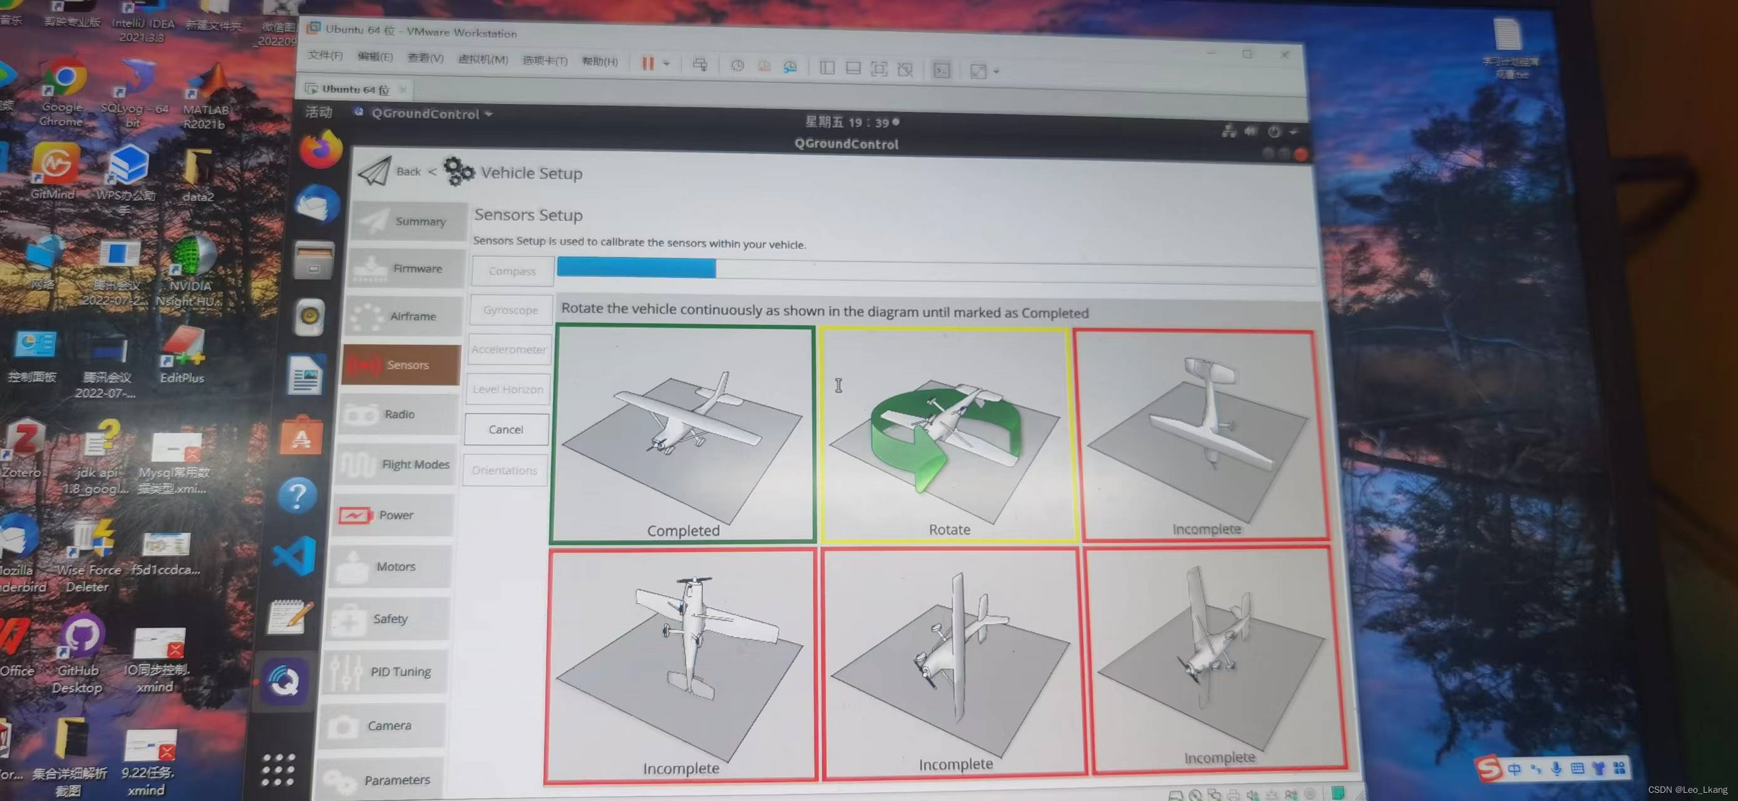Open Firefox from the Ubuntu dock
The height and width of the screenshot is (801, 1738).
point(321,150)
